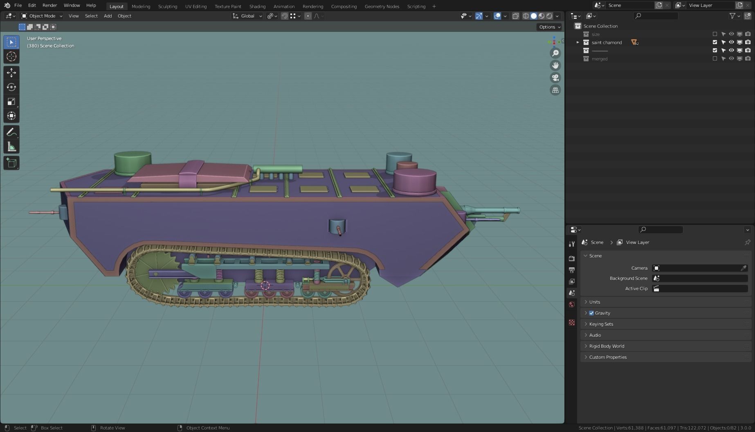
Task: Expand the saint chamond collection
Action: click(x=578, y=43)
